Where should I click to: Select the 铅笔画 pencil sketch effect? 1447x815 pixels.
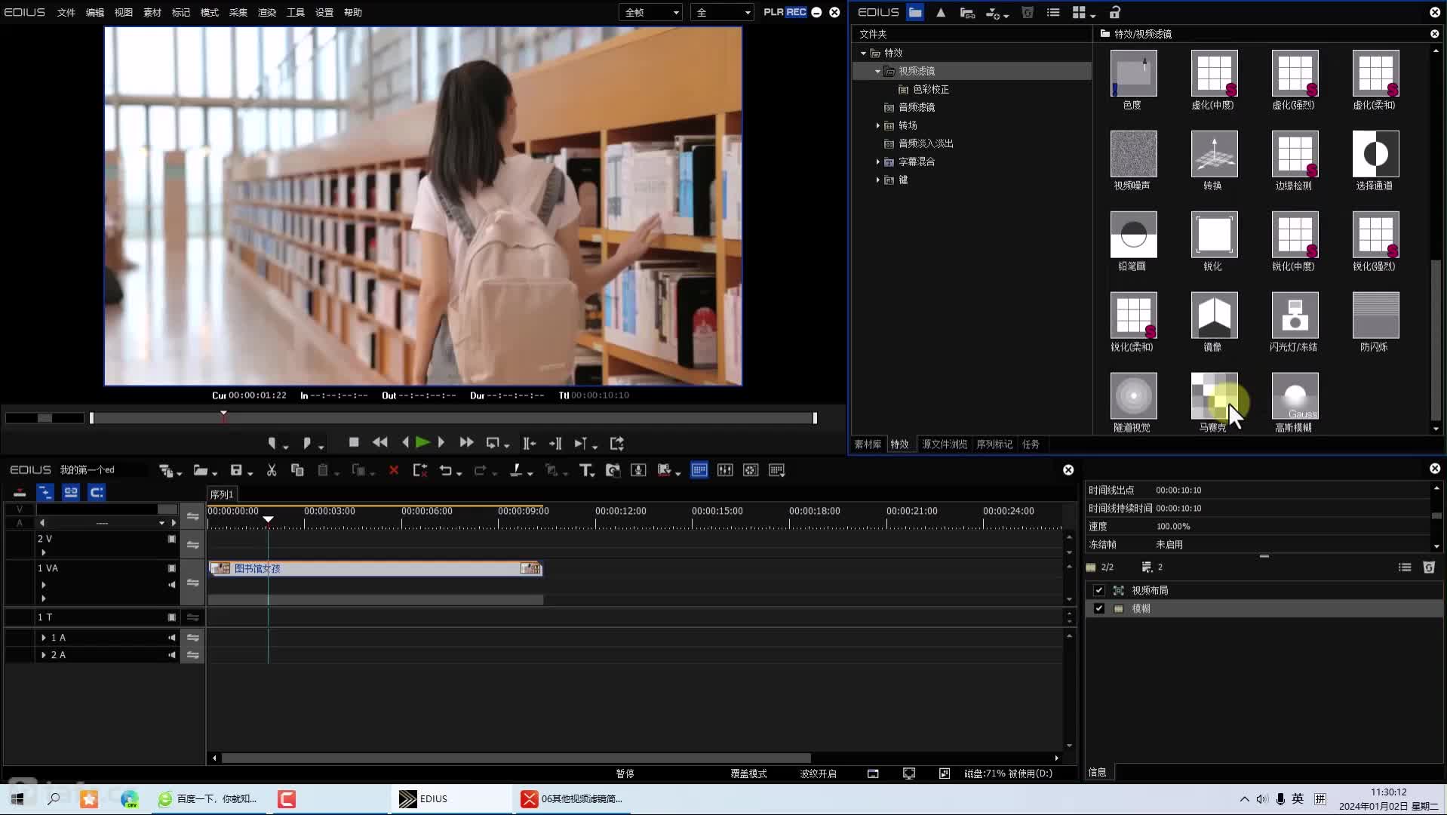point(1133,234)
